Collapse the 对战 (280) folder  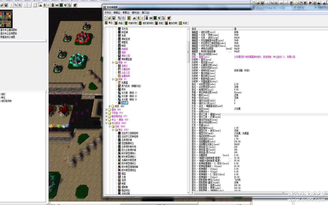coord(110,127)
